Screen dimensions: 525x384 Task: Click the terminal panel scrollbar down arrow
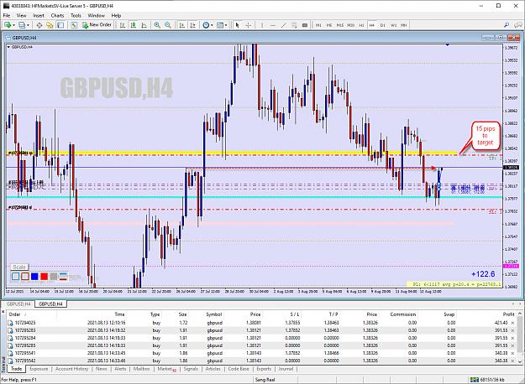click(520, 361)
